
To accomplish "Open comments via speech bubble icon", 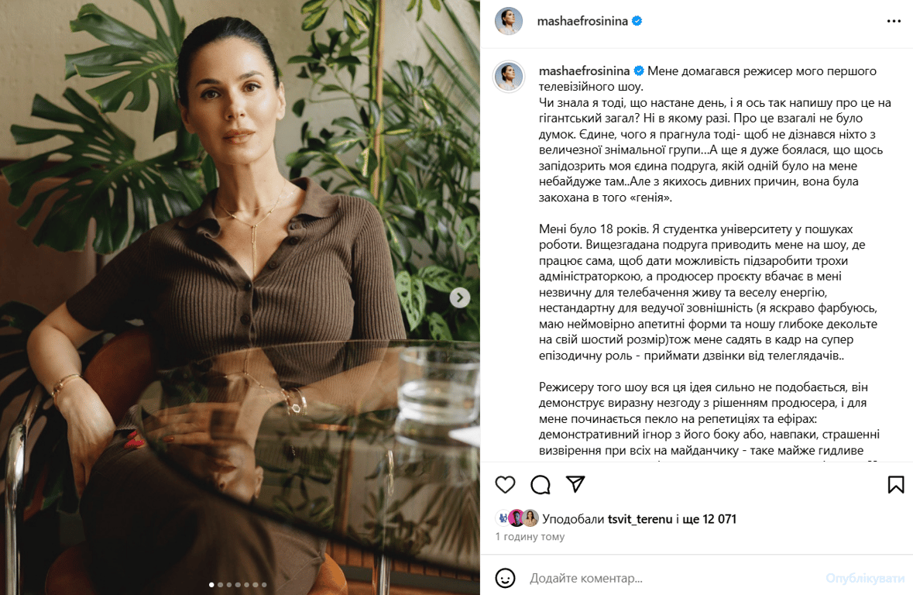I will (541, 484).
